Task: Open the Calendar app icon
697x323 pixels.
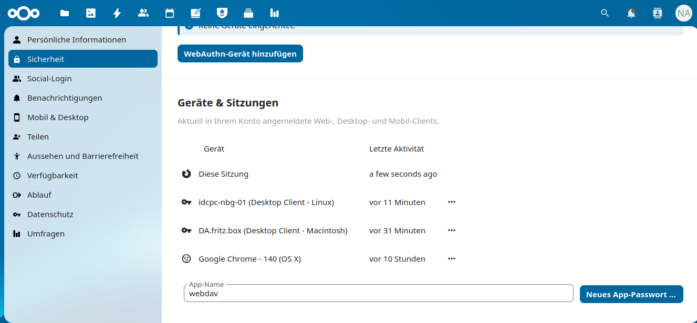Action: click(x=170, y=13)
